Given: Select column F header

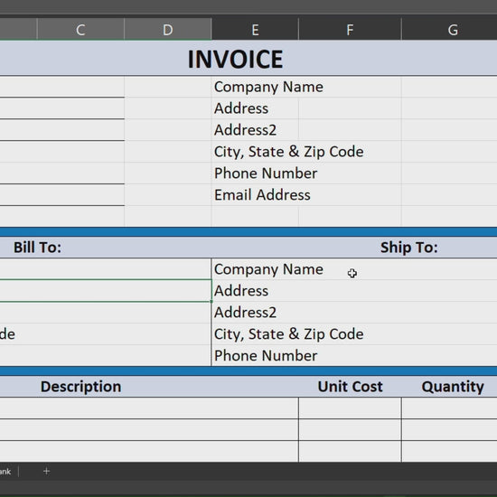Looking at the screenshot, I should pos(350,30).
